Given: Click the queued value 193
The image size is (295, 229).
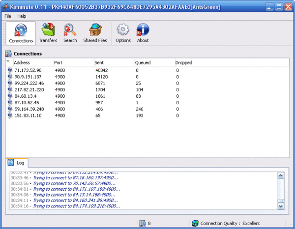Looking at the screenshot, I should (x=140, y=115).
